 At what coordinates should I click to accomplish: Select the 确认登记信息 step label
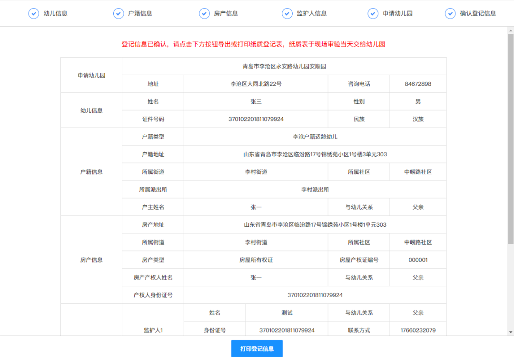[x=478, y=13]
